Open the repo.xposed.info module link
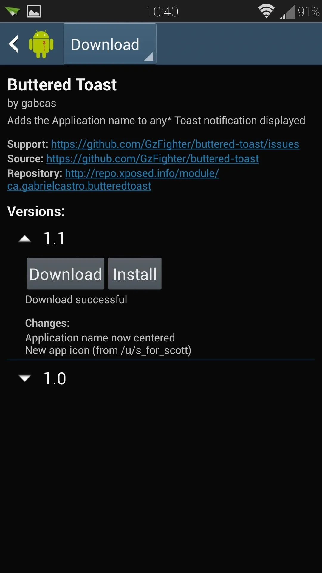 coord(113,180)
